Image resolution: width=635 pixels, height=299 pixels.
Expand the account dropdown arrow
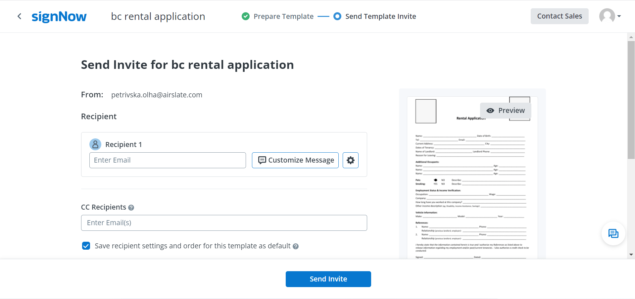pos(619,16)
